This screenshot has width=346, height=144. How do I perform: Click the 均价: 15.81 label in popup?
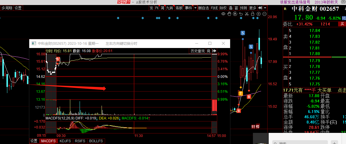coord(63,51)
